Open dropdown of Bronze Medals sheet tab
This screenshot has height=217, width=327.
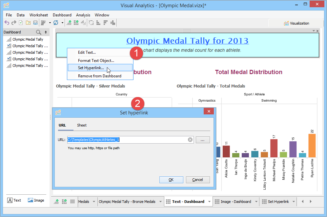161,202
